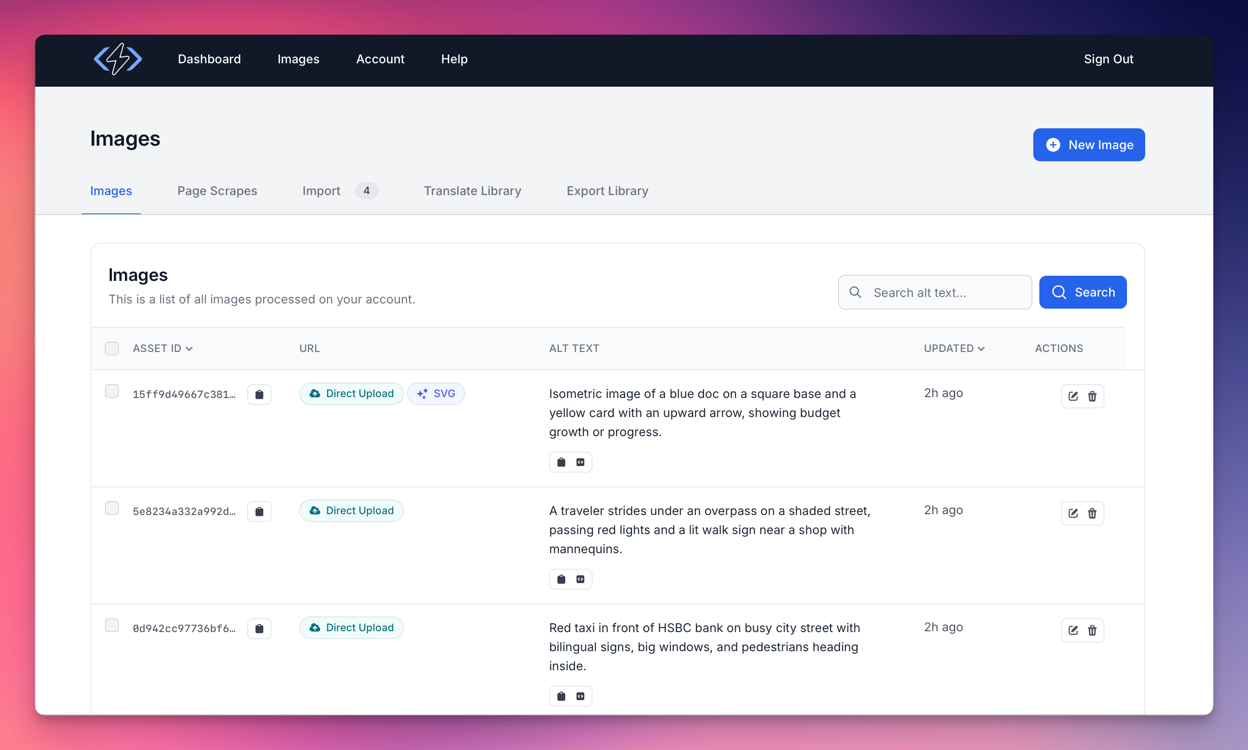Sort by the Updated column chevron
Screen dimensions: 1248x750
(x=981, y=349)
